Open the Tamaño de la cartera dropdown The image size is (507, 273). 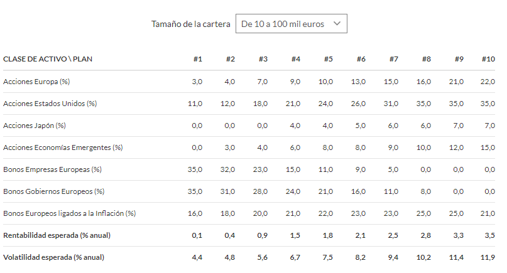292,24
